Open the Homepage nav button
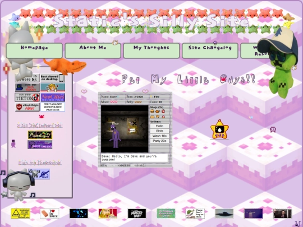 (34, 50)
